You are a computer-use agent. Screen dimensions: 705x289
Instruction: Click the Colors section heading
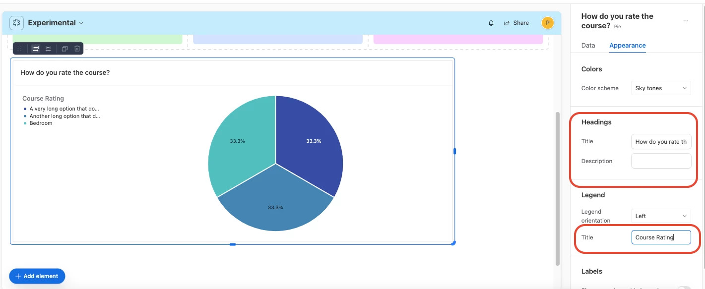(591, 69)
